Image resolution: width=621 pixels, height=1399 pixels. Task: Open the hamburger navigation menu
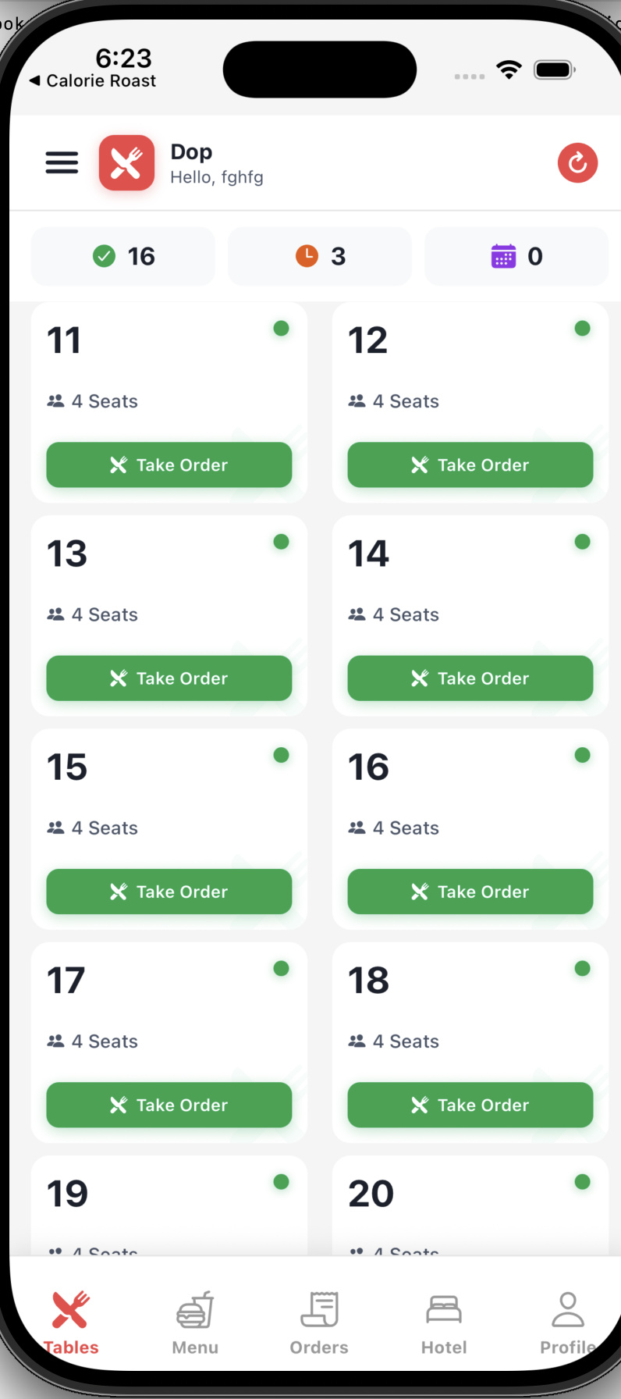coord(62,162)
